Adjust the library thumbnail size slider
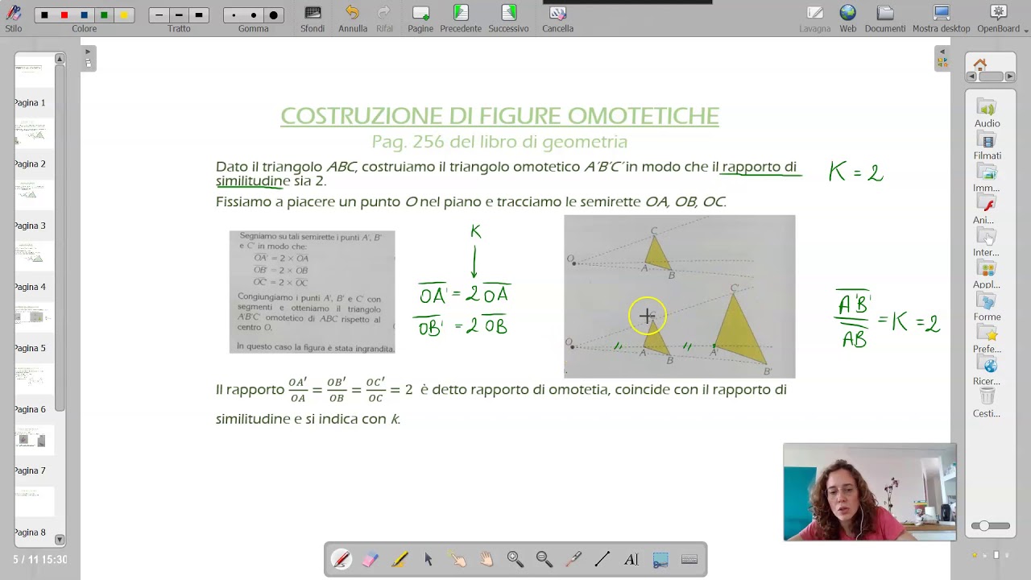 coord(990,526)
